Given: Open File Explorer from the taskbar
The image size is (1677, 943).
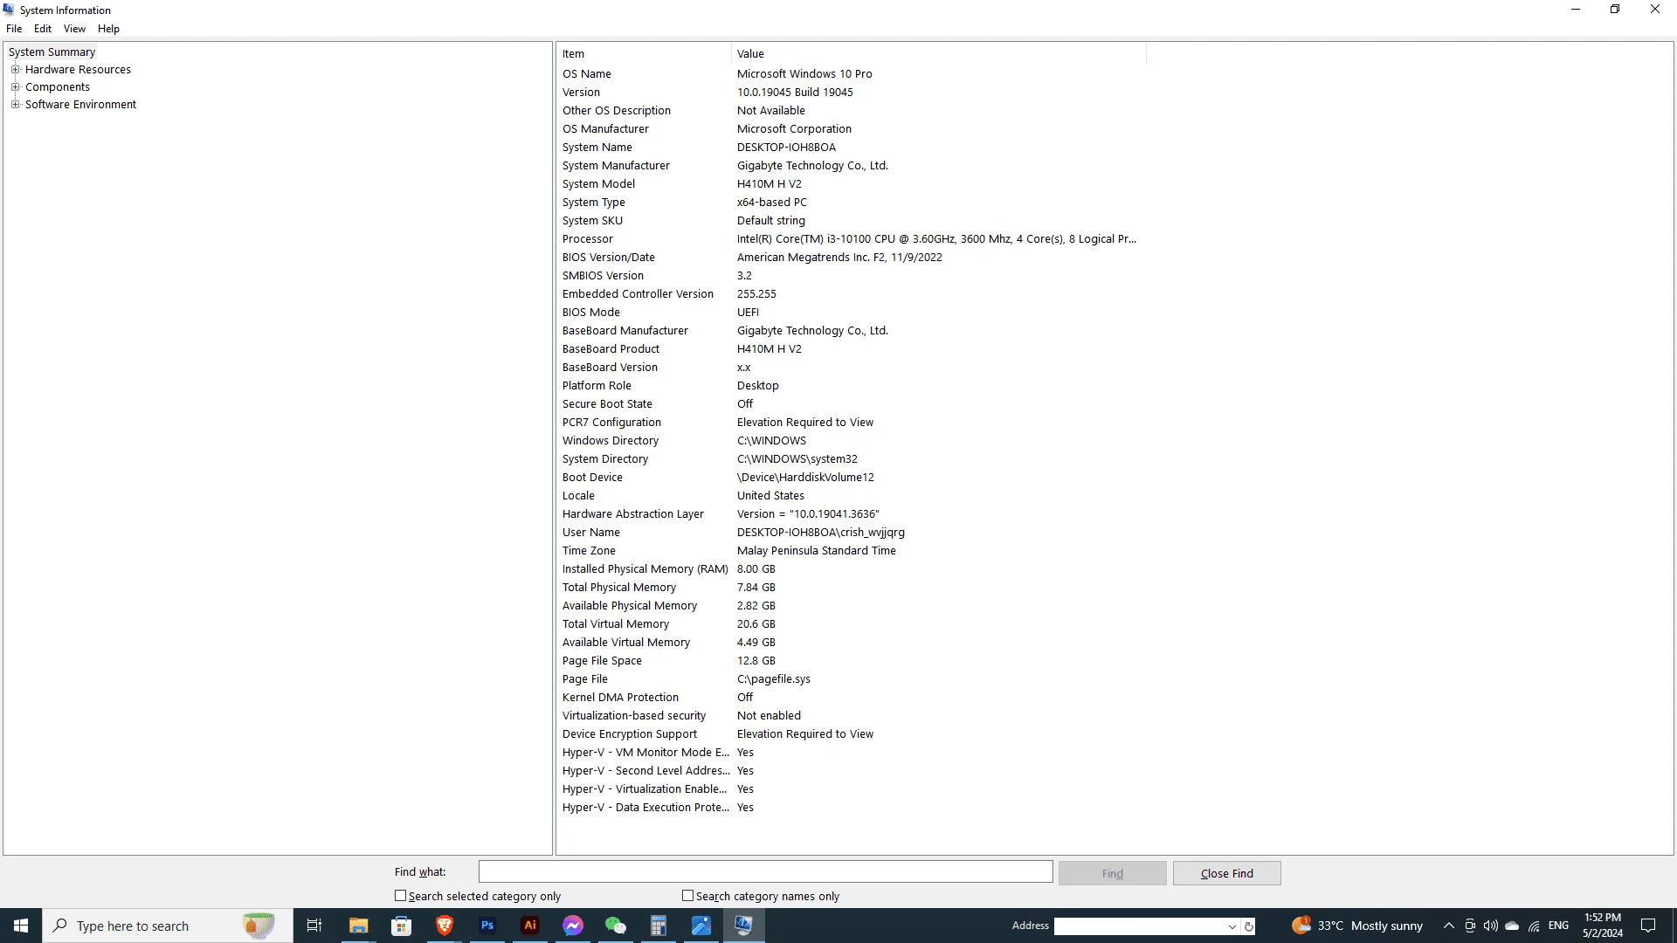Looking at the screenshot, I should click(358, 926).
